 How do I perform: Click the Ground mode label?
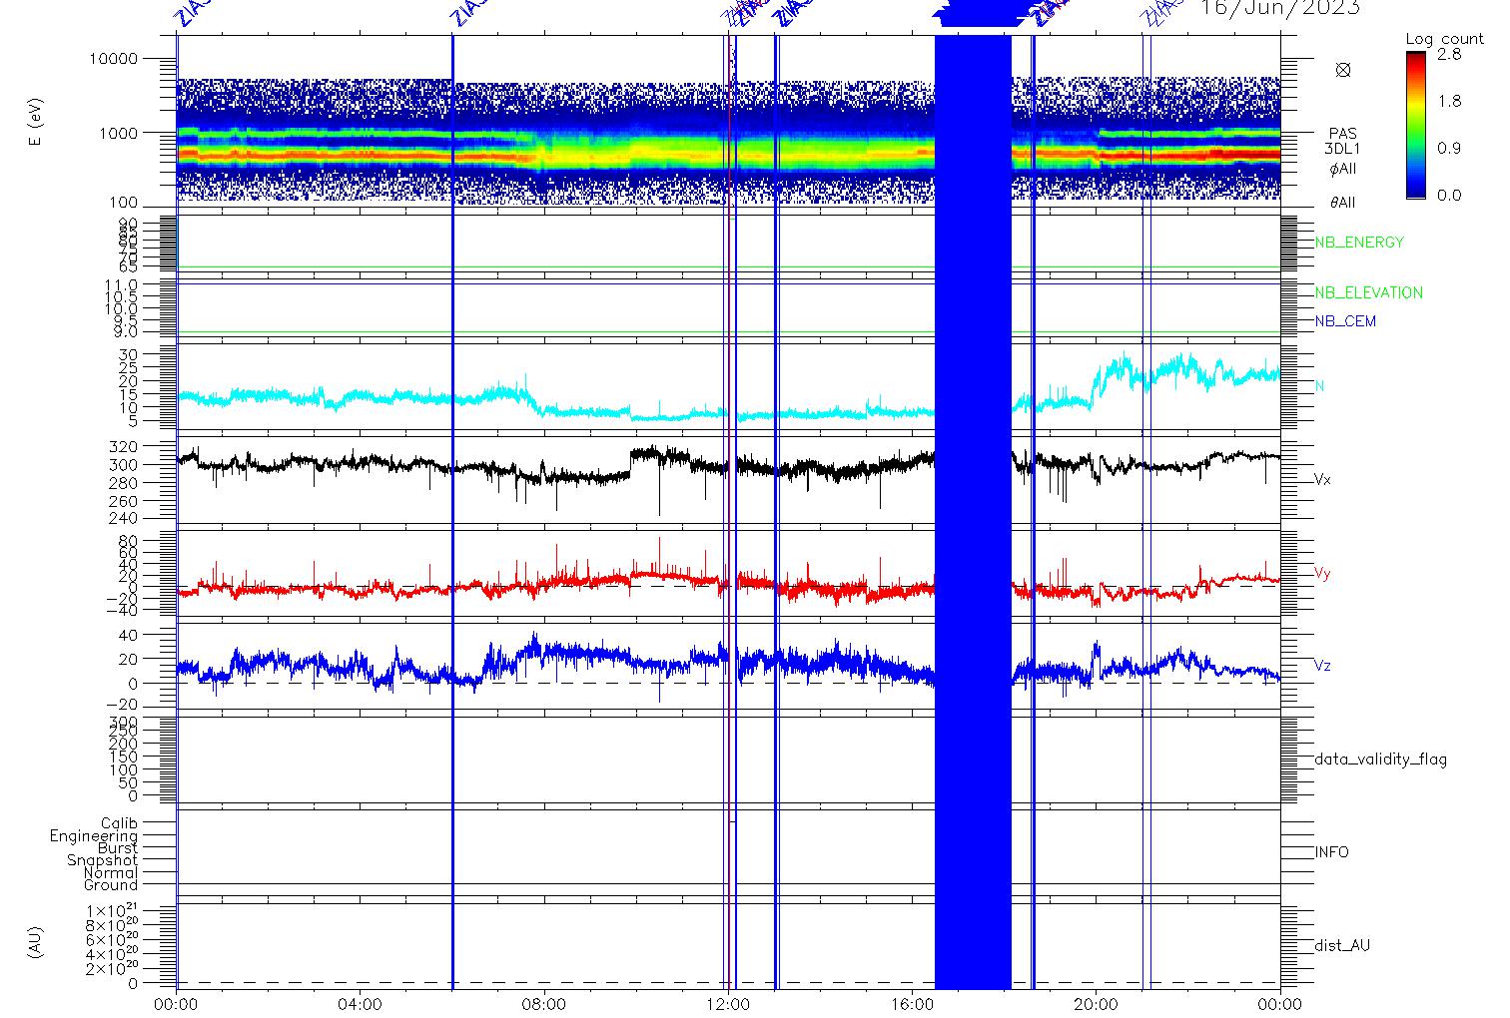111,885
